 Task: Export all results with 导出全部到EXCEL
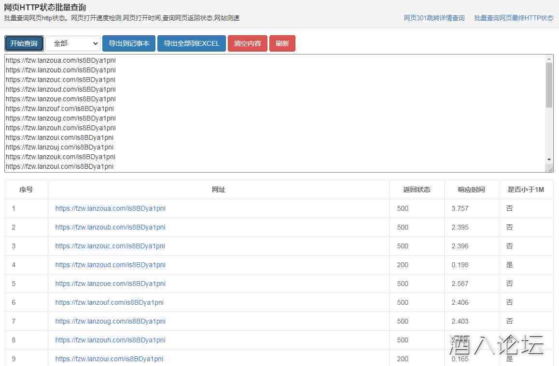point(191,43)
